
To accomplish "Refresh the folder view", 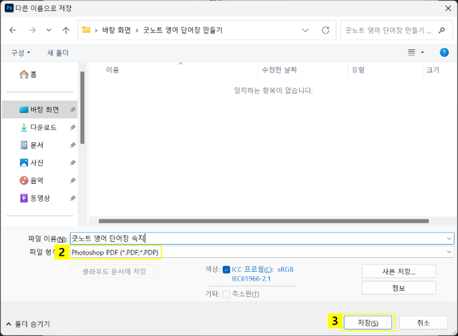I will pyautogui.click(x=325, y=30).
